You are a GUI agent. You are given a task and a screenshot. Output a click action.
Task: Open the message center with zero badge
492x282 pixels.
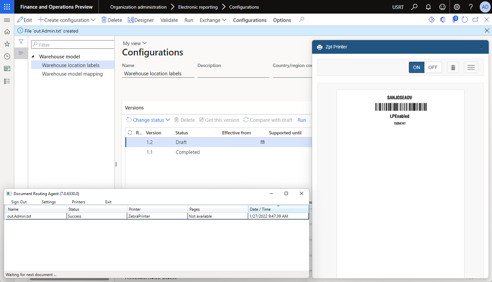[455, 20]
